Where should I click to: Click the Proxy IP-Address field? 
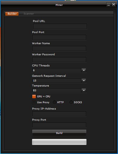(59, 114)
